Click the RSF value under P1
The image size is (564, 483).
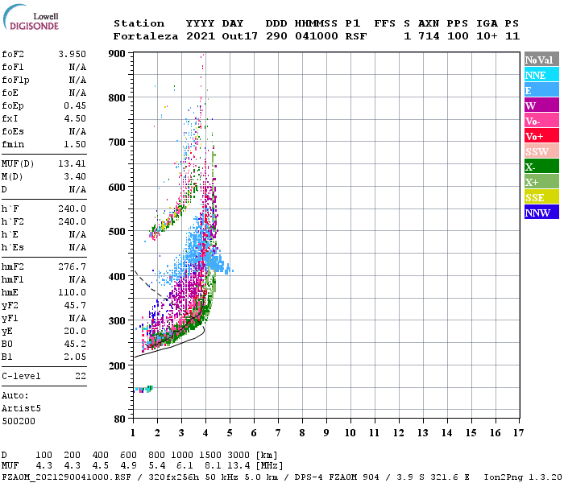(x=356, y=36)
